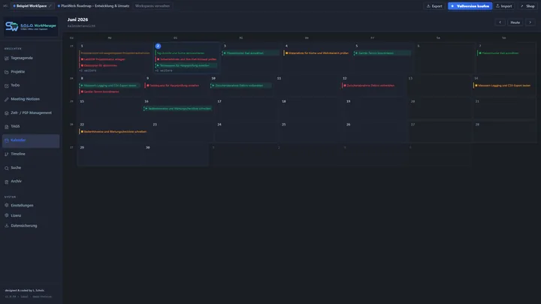Open the ToDo view
This screenshot has width=541, height=304.
pyautogui.click(x=31, y=86)
